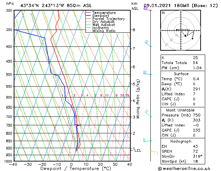Click the date header 09.01.2021 18GMT
Screen dimensions: 221x171
tap(166, 6)
